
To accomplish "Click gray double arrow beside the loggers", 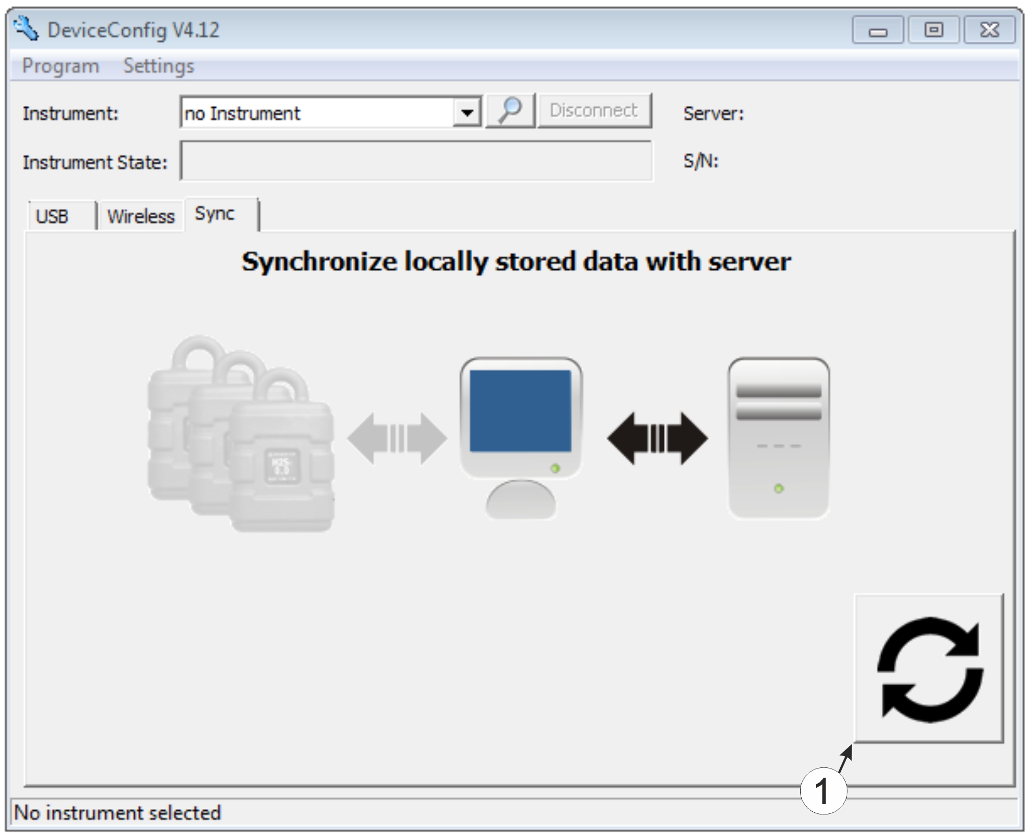I will [397, 438].
